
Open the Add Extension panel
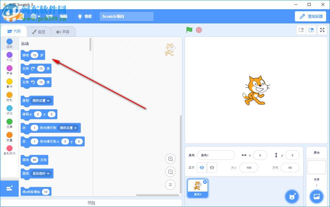pos(9,189)
